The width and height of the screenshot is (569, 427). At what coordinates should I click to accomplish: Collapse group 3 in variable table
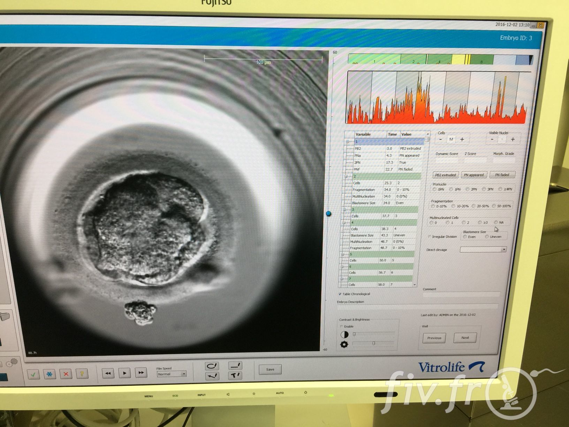345,210
